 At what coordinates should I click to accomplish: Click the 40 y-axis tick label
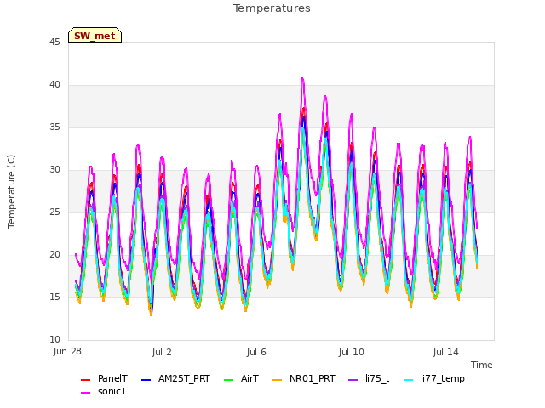pos(54,85)
